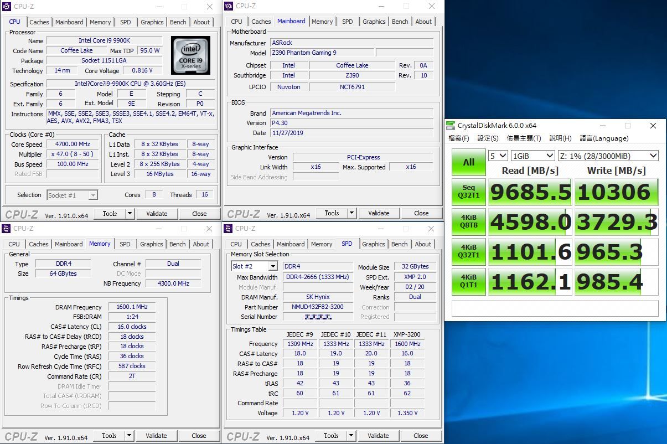Viewport: 667px width, 444px height.
Task: Expand the Socket #1 selection dropdown
Action: [x=93, y=195]
